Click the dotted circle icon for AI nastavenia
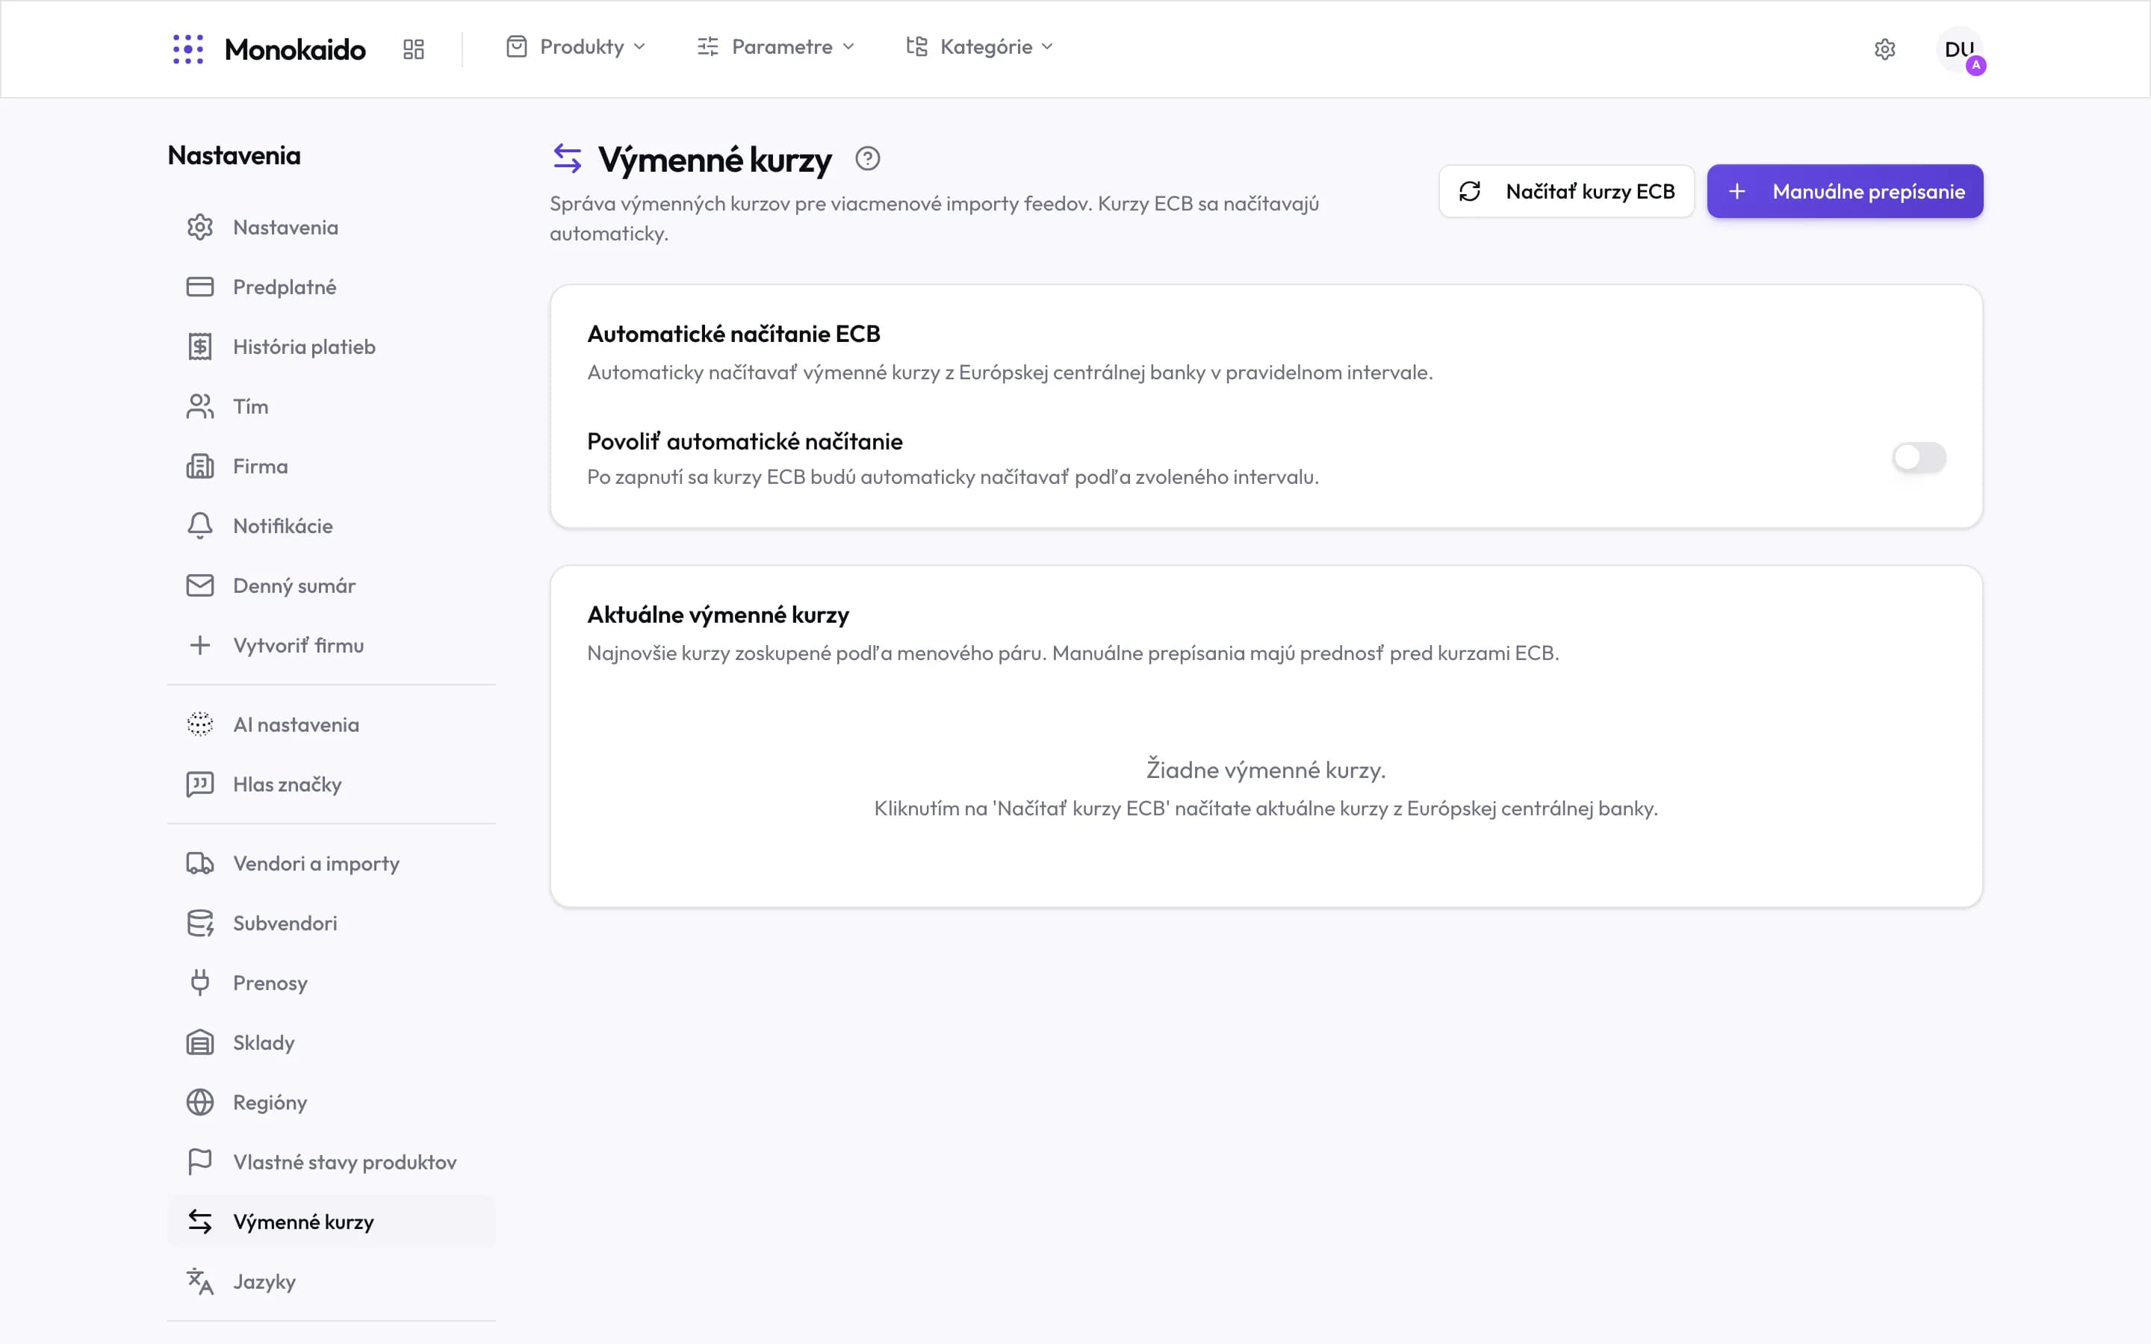The width and height of the screenshot is (2151, 1344). click(x=200, y=724)
